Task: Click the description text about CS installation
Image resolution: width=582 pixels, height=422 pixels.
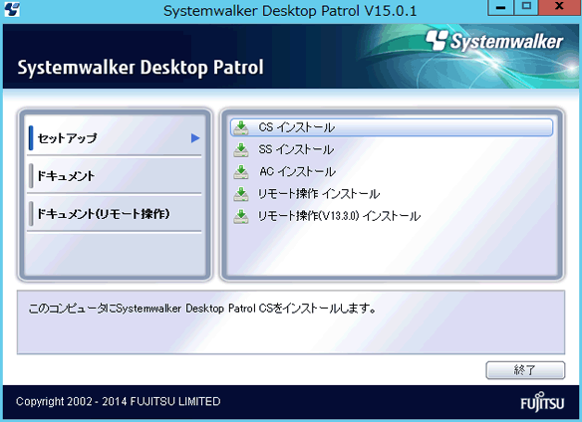Action: point(202,309)
